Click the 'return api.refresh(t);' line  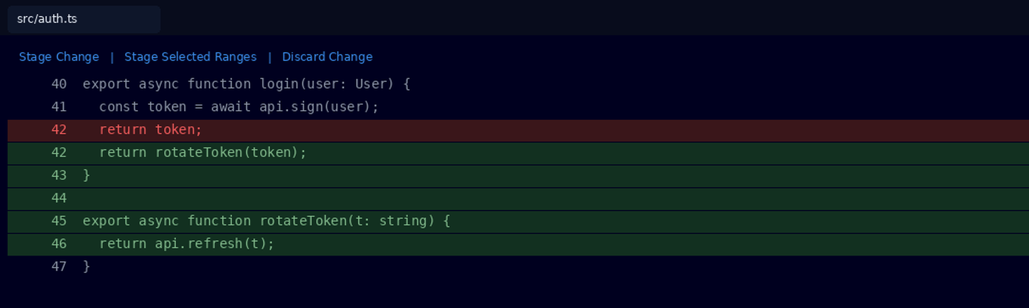pyautogui.click(x=518, y=244)
